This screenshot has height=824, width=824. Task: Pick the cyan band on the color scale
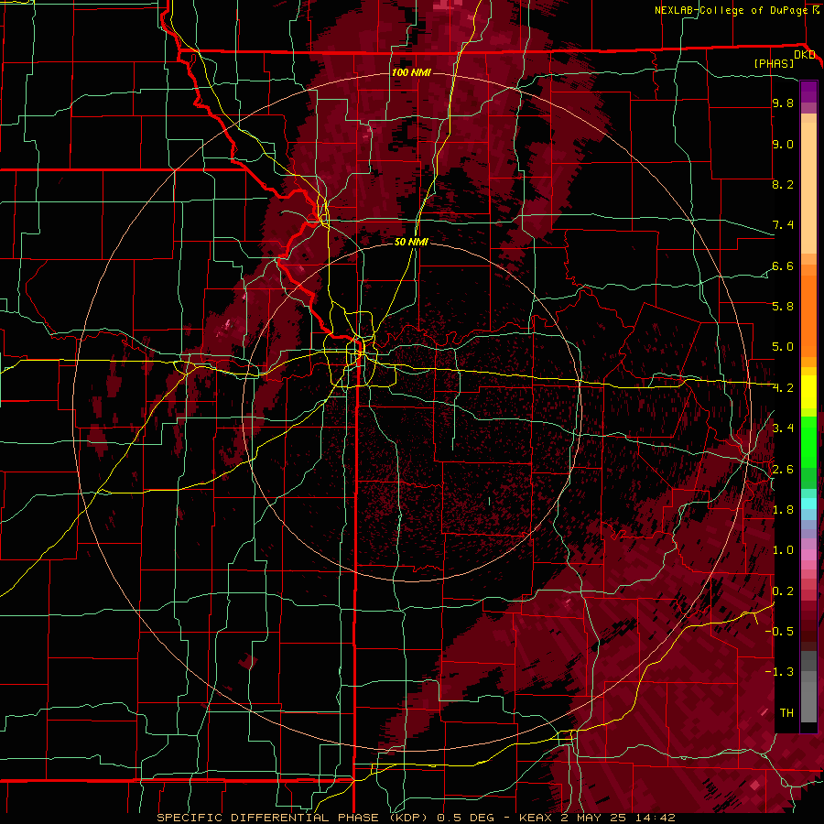808,504
